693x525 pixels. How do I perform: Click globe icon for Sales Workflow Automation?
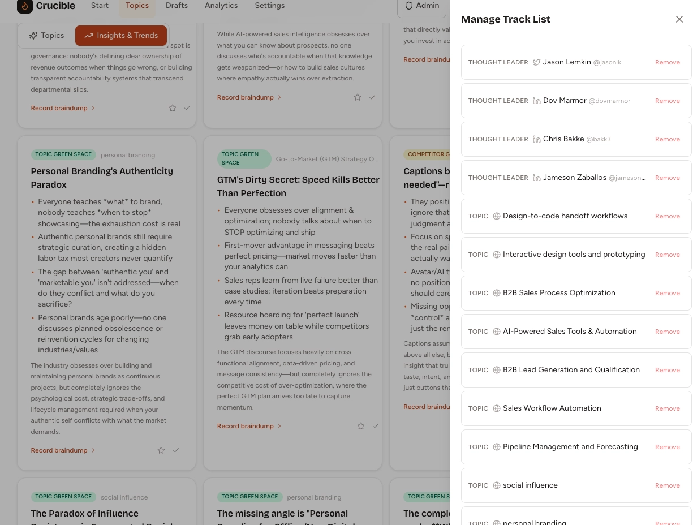click(497, 408)
